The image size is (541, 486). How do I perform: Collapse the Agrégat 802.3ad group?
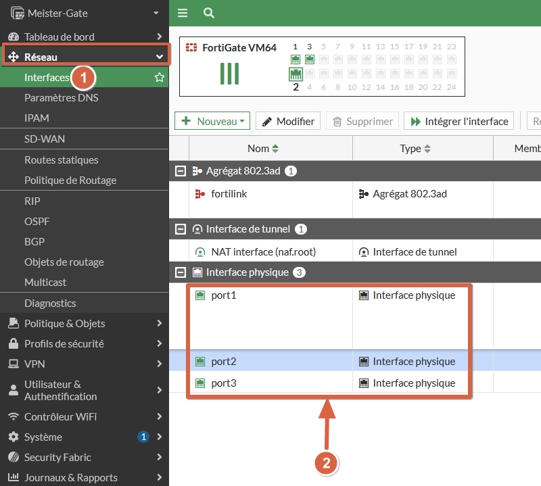[180, 170]
